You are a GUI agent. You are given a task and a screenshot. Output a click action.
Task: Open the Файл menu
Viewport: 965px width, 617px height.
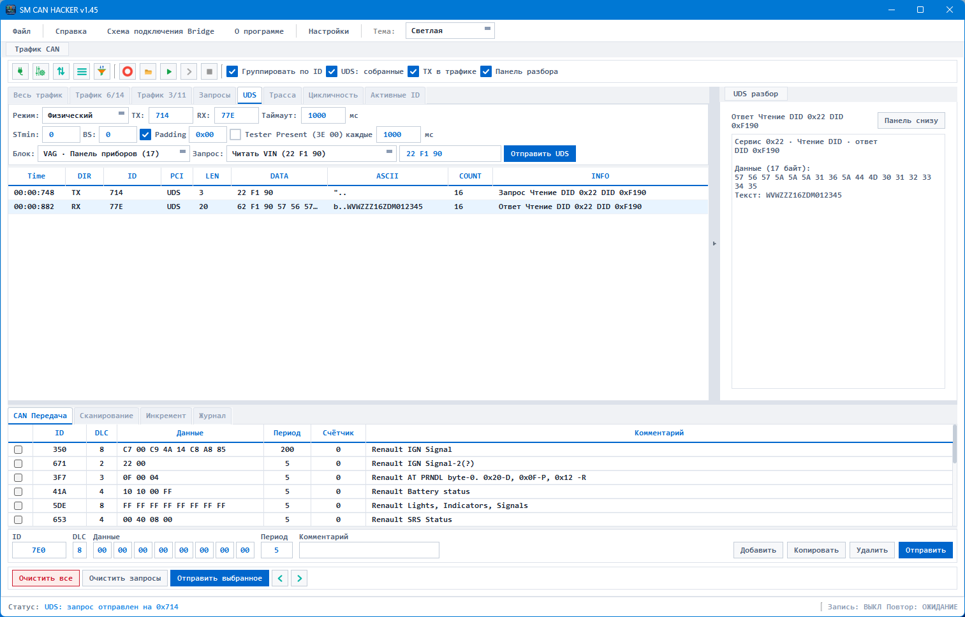(22, 31)
